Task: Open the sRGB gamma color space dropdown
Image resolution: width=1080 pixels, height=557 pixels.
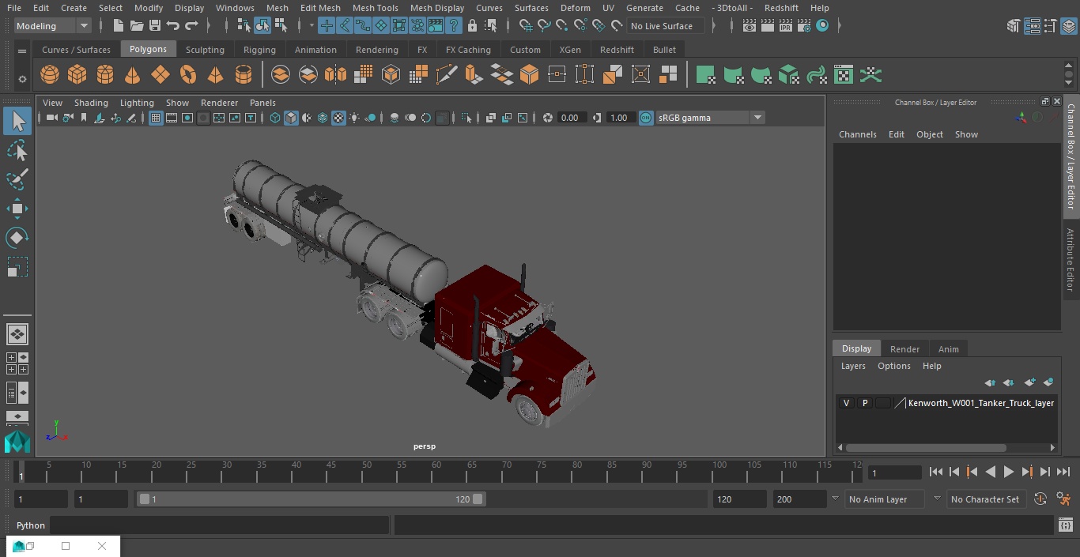Action: coord(709,118)
